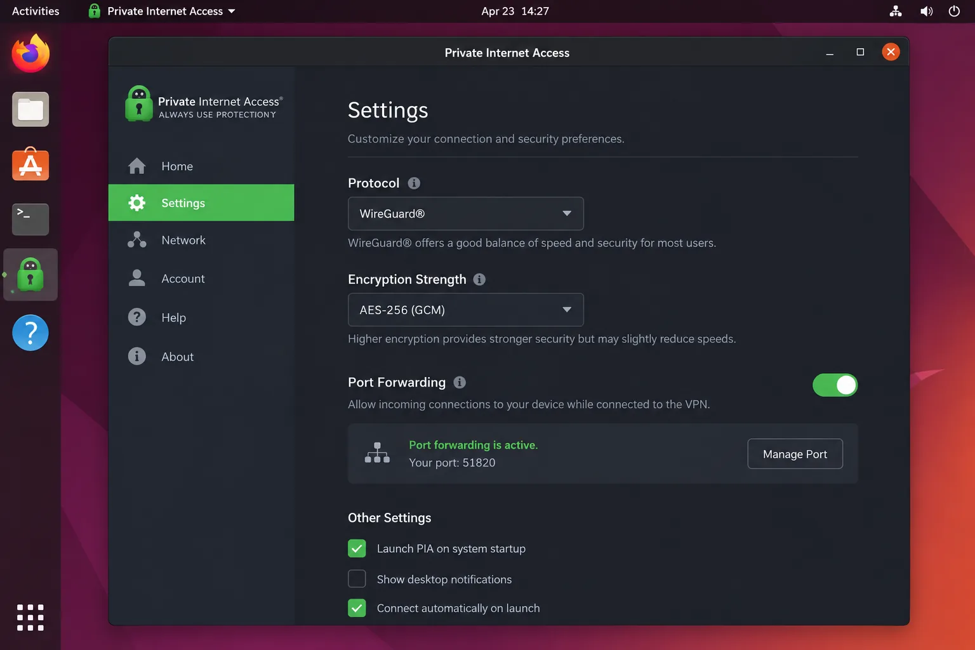Click the volume speaker icon in top bar
Screen dimensions: 975x650
tap(926, 11)
